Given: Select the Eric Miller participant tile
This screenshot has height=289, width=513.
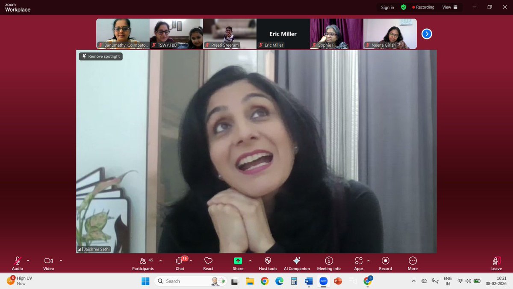Looking at the screenshot, I should pos(283,33).
